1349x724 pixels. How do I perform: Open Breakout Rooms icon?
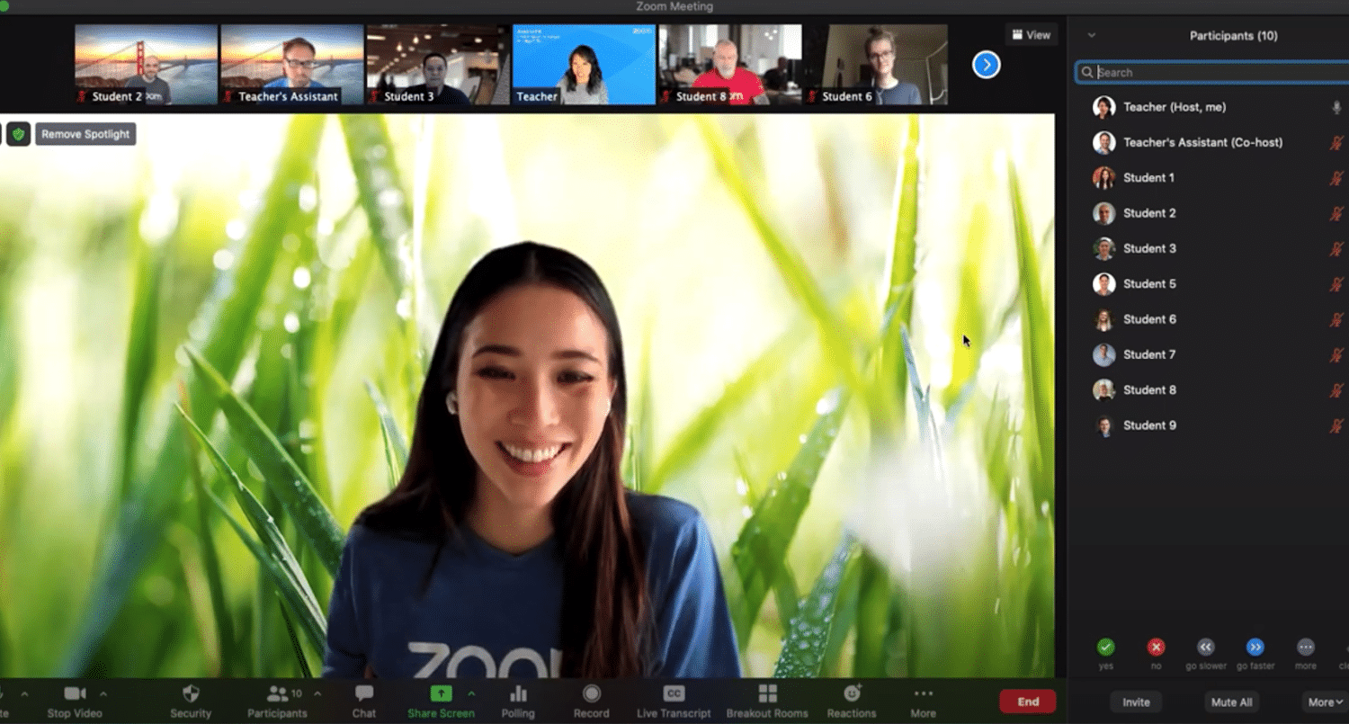point(767,694)
